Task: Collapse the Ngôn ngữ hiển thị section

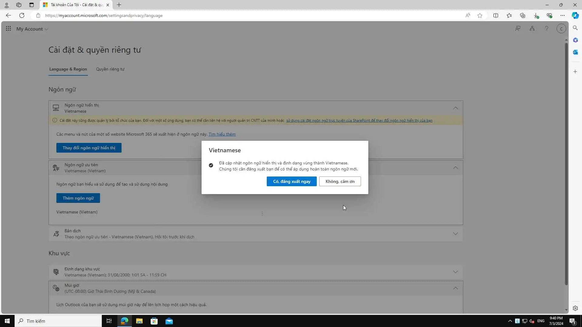Action: tap(455, 108)
